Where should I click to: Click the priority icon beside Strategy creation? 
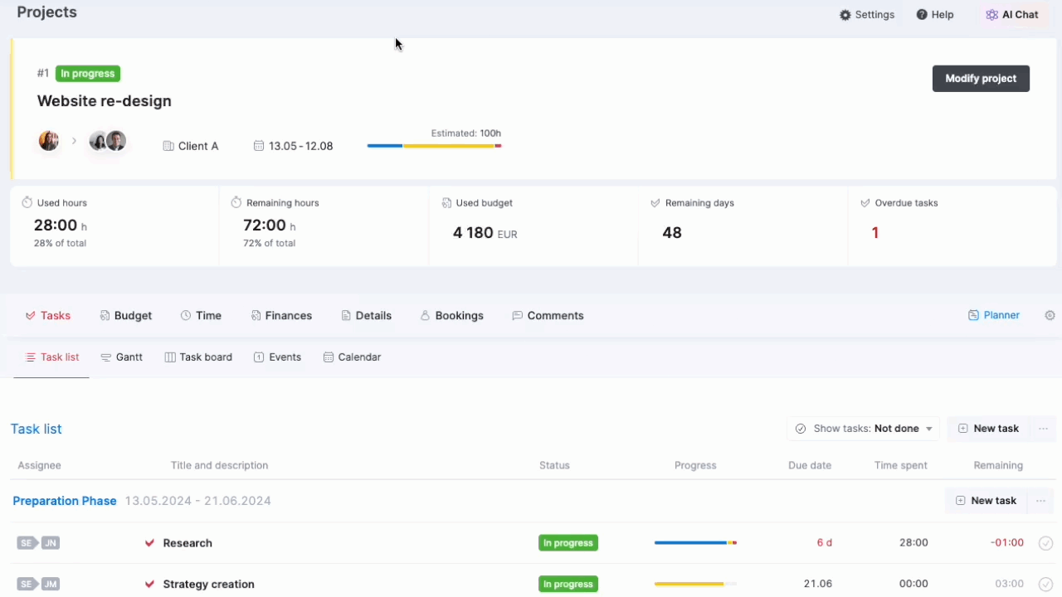click(x=149, y=584)
